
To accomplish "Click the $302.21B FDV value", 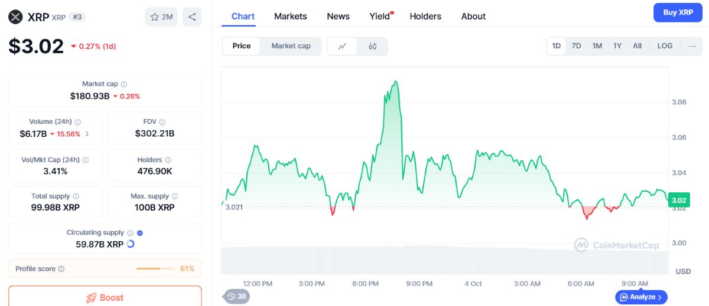I will click(x=155, y=134).
